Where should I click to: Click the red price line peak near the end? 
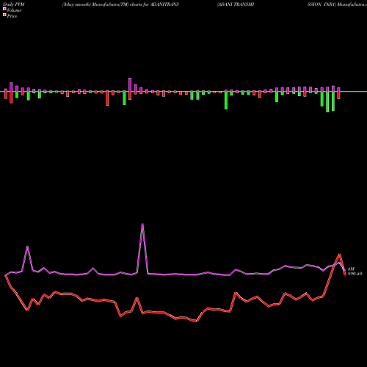[340, 255]
